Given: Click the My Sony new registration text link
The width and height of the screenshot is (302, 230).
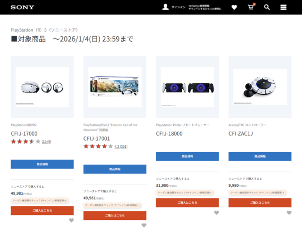Looking at the screenshot, I should [x=205, y=8].
